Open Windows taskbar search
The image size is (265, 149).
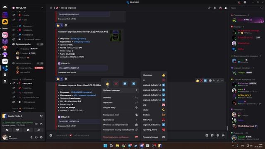coord(111,146)
